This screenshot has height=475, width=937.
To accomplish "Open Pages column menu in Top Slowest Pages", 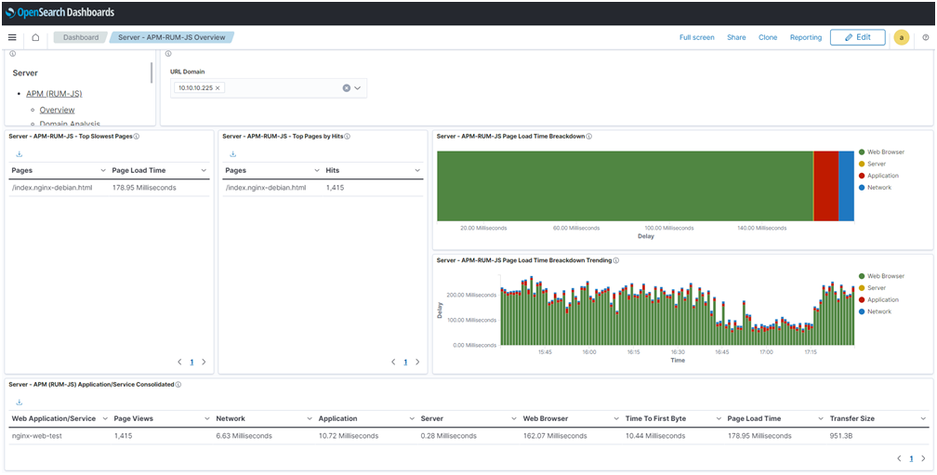I will (x=103, y=170).
